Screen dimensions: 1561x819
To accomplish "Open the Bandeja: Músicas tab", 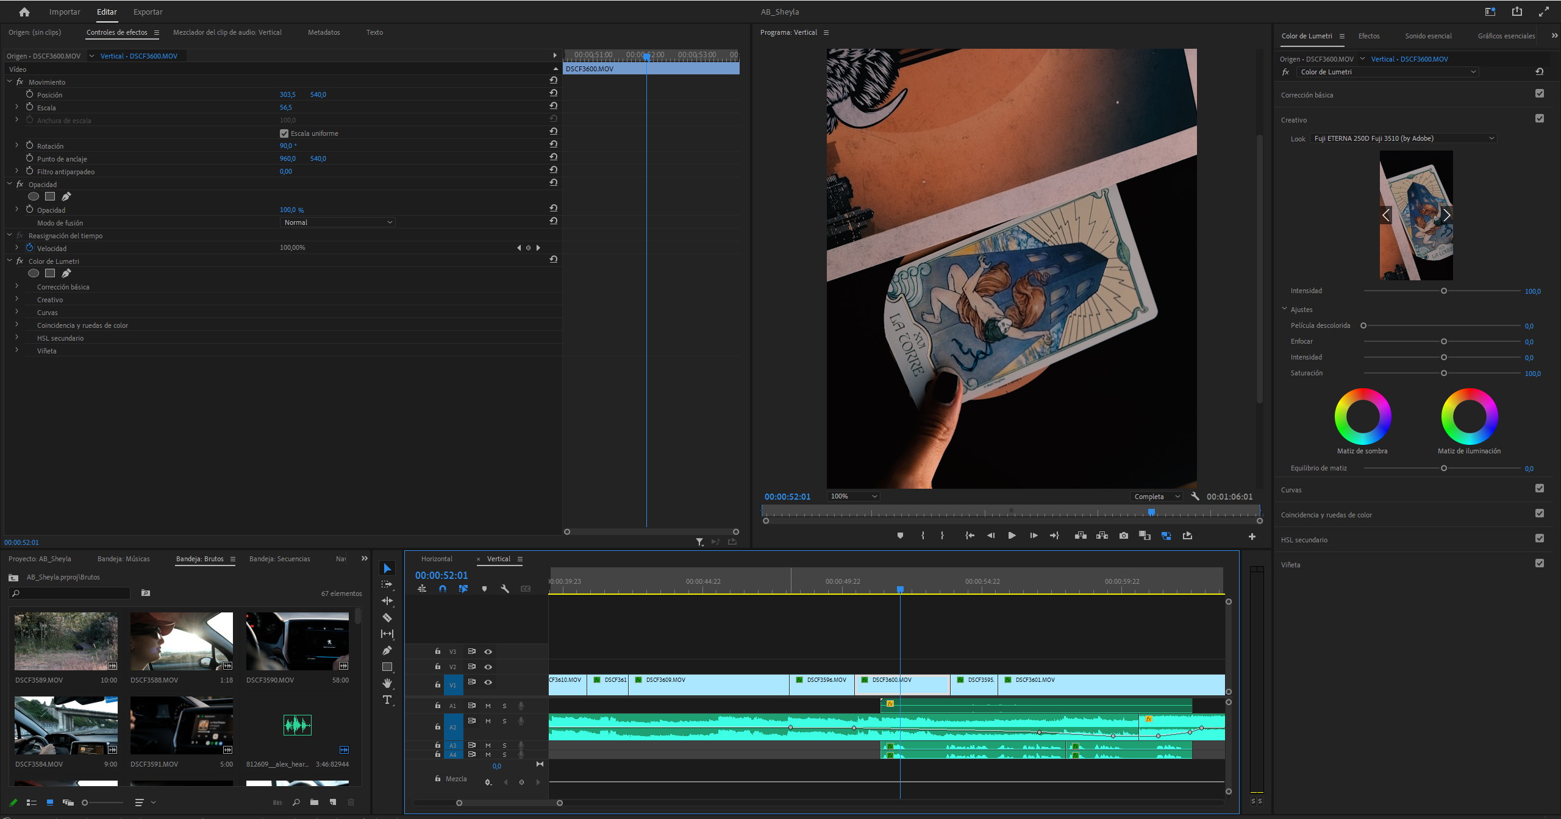I will [x=124, y=559].
